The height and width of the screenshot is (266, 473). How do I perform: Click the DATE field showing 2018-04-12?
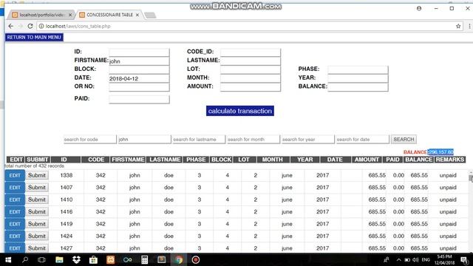point(139,78)
